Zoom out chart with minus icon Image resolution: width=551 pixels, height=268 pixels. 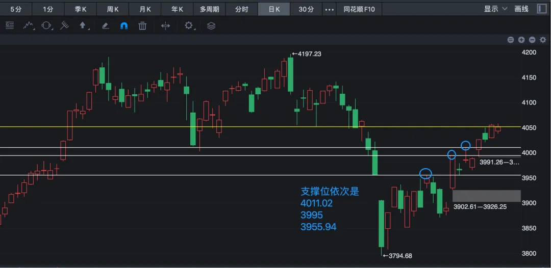click(532, 40)
